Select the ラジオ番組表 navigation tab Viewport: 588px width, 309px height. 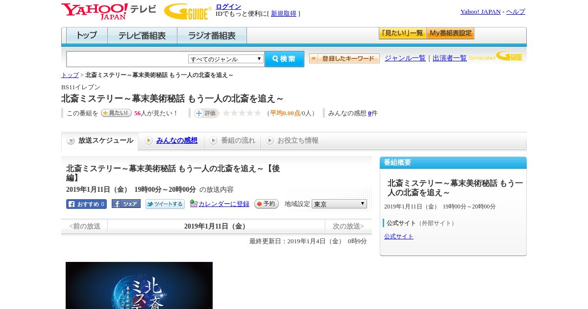(212, 36)
